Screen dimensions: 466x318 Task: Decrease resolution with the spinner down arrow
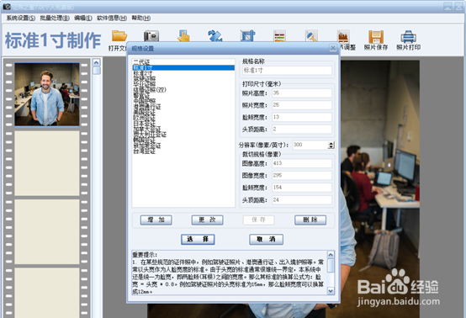pos(331,147)
